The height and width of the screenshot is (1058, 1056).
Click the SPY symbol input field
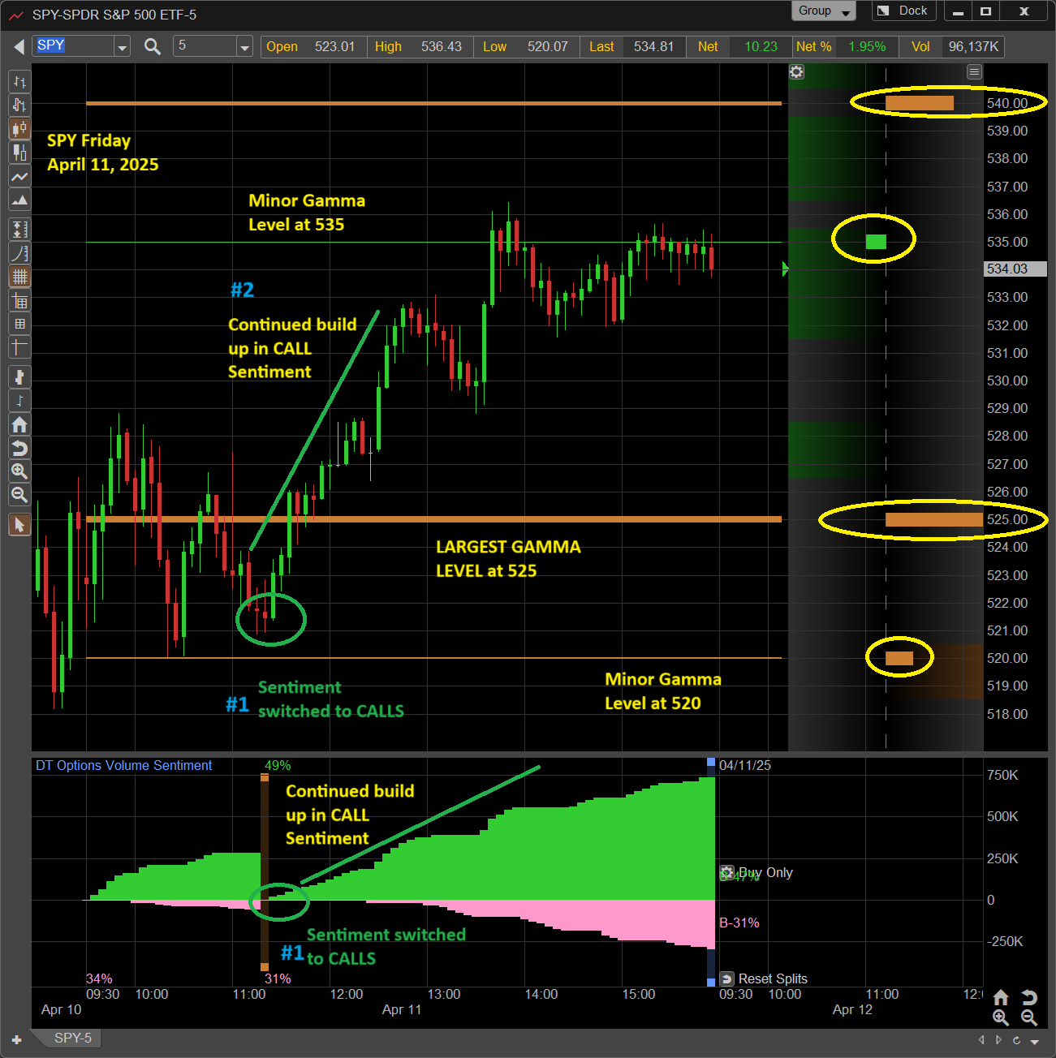[74, 46]
